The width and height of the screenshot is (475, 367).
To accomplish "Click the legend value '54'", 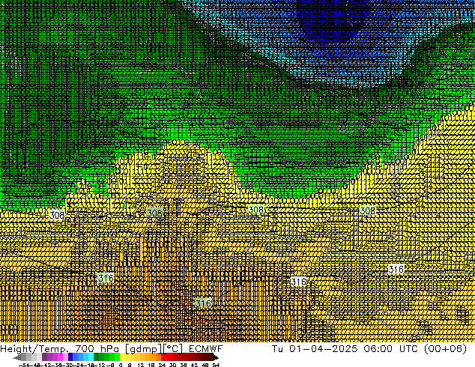I will click(216, 365).
